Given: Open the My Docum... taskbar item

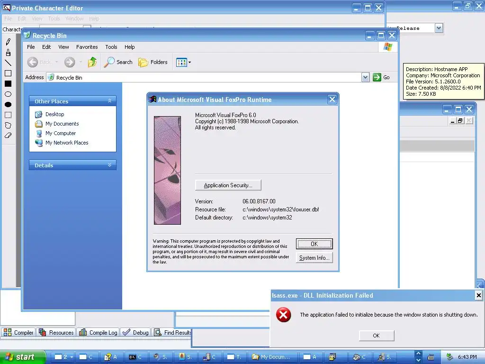Looking at the screenshot, I should point(273,357).
